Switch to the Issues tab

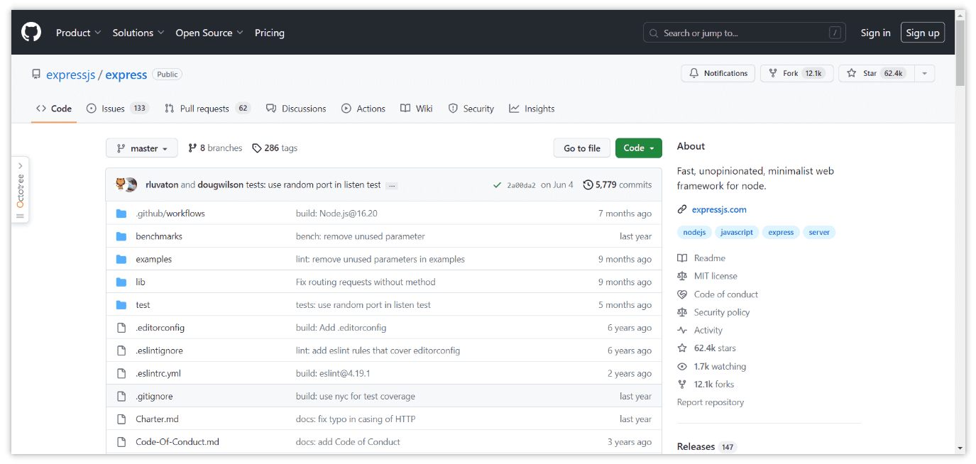click(x=118, y=109)
